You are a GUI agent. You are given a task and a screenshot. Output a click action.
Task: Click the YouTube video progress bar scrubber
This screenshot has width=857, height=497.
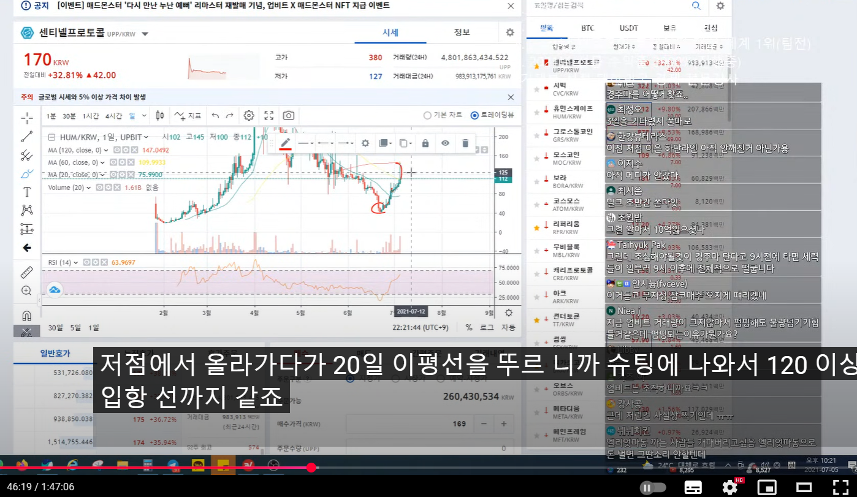[x=311, y=468]
